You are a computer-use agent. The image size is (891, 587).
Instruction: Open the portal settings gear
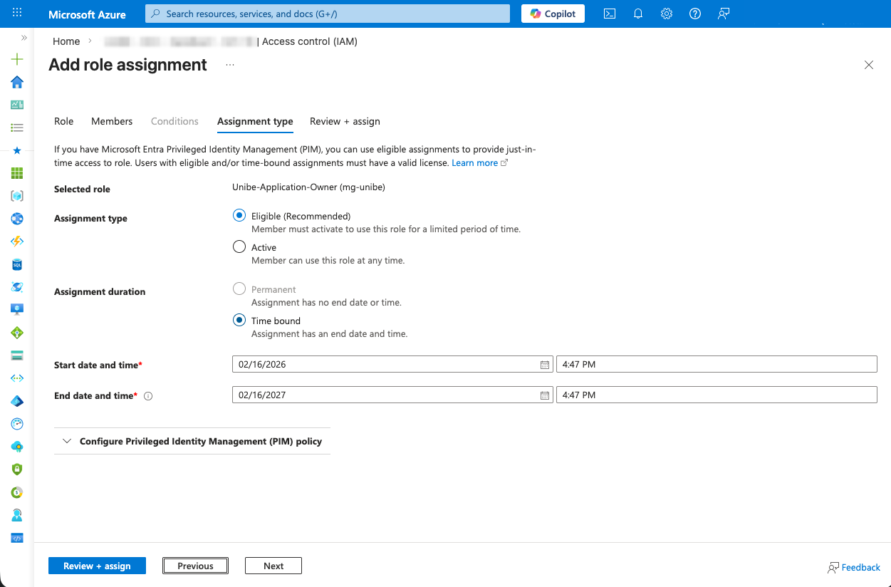[x=667, y=14]
